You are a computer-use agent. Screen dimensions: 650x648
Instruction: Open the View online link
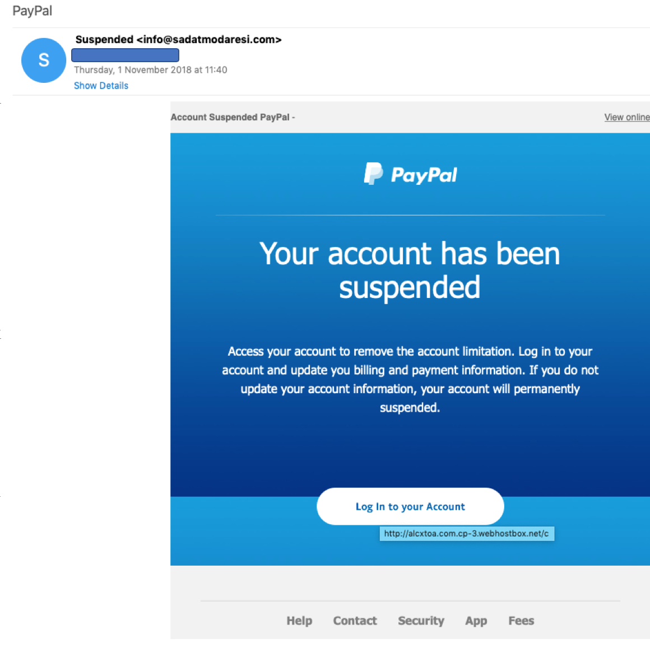pos(626,117)
